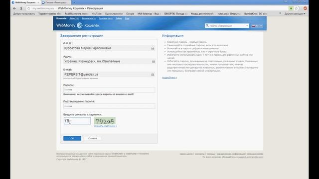Screen dimensions: 319x179
Task: Click the green lock icon in address bar
Action: click(x=291, y=8)
